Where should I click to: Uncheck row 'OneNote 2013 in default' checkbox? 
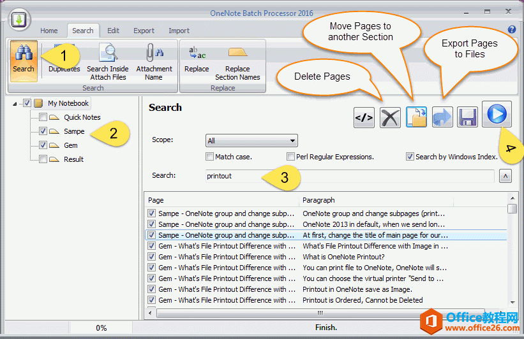(151, 224)
